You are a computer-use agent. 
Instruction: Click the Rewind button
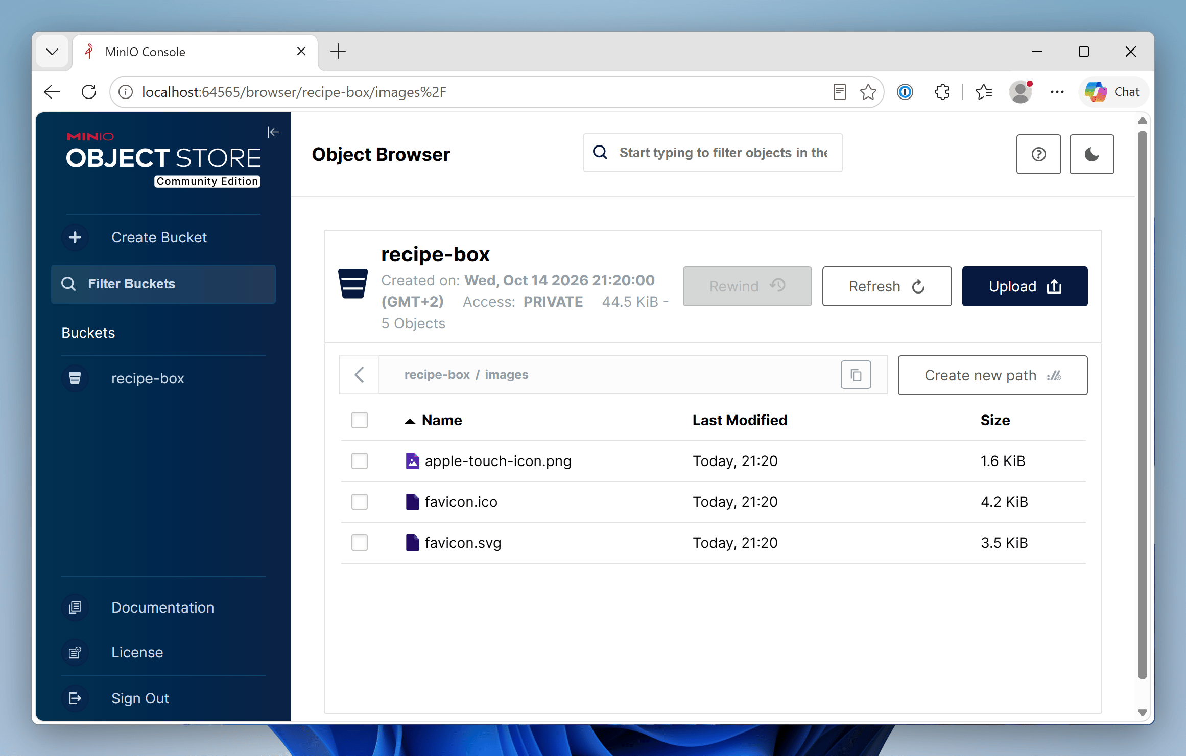coord(747,286)
